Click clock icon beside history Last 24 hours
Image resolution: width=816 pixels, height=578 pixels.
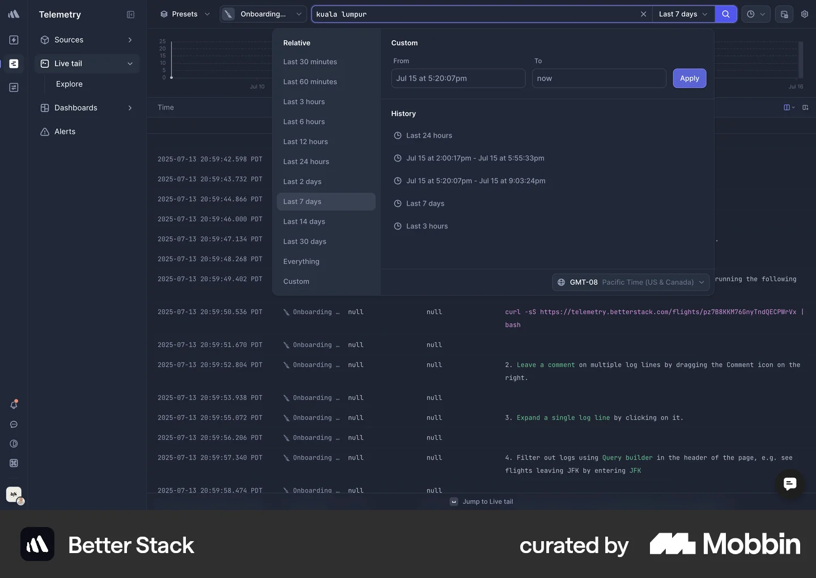397,135
